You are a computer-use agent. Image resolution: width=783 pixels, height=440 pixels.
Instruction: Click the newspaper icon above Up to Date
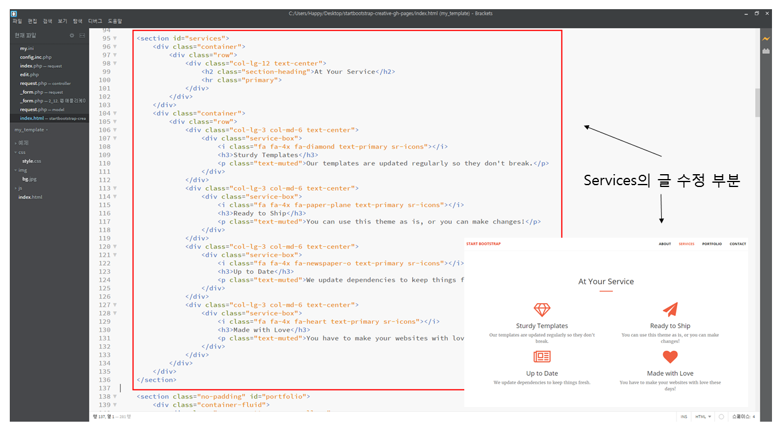point(542,357)
